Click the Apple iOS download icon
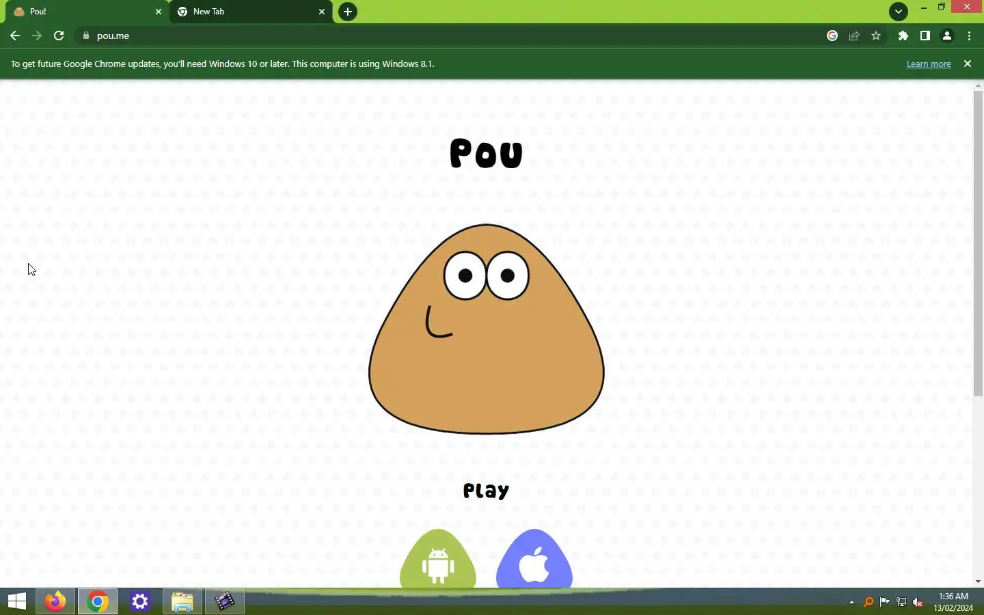The height and width of the screenshot is (615, 984). coord(534,558)
